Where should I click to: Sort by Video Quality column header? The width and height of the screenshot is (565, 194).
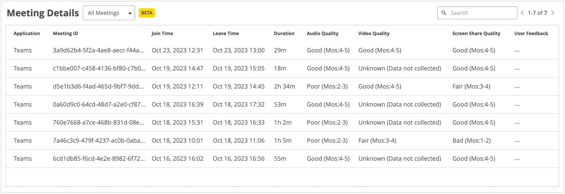(374, 33)
